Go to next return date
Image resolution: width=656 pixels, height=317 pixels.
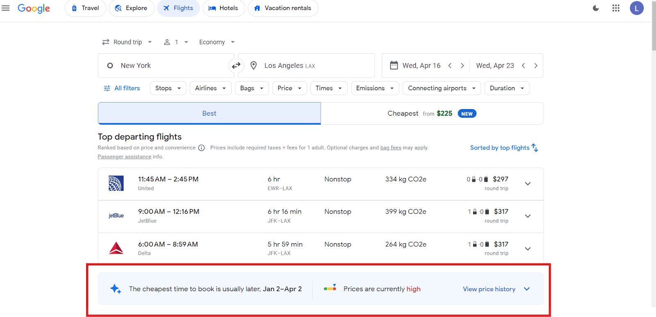535,66
